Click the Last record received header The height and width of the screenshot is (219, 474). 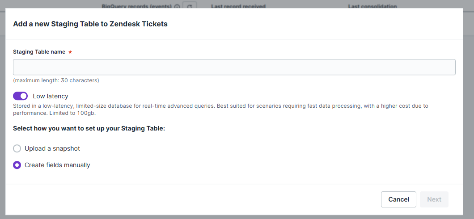238,6
